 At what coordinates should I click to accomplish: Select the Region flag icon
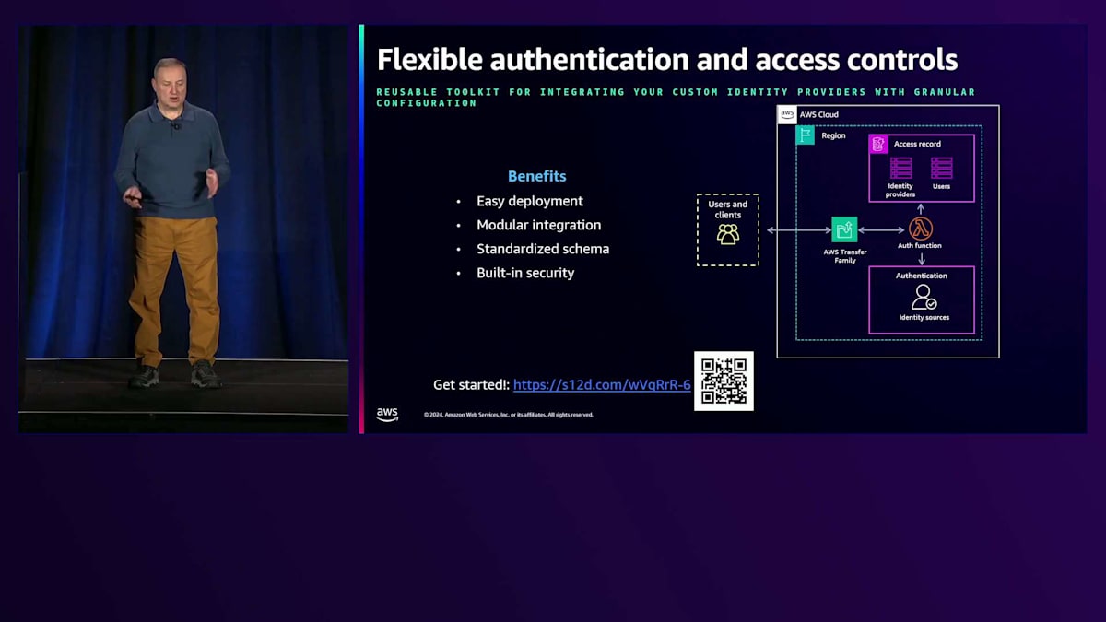tap(806, 135)
